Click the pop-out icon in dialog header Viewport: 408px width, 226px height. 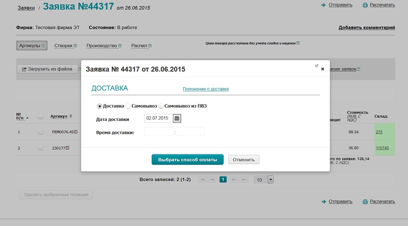coord(317,66)
